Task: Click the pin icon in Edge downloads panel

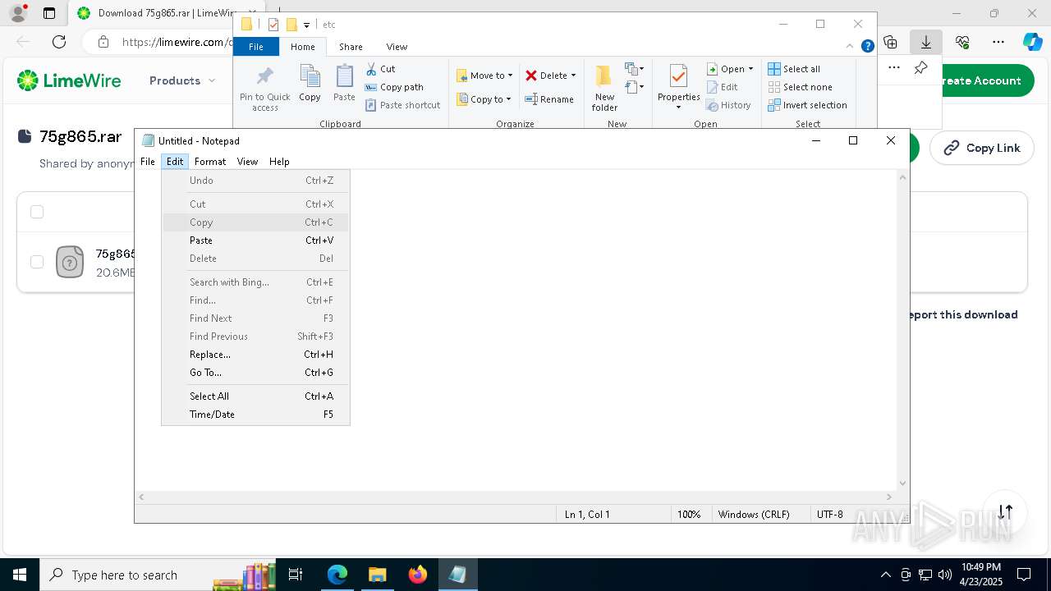Action: (921, 68)
